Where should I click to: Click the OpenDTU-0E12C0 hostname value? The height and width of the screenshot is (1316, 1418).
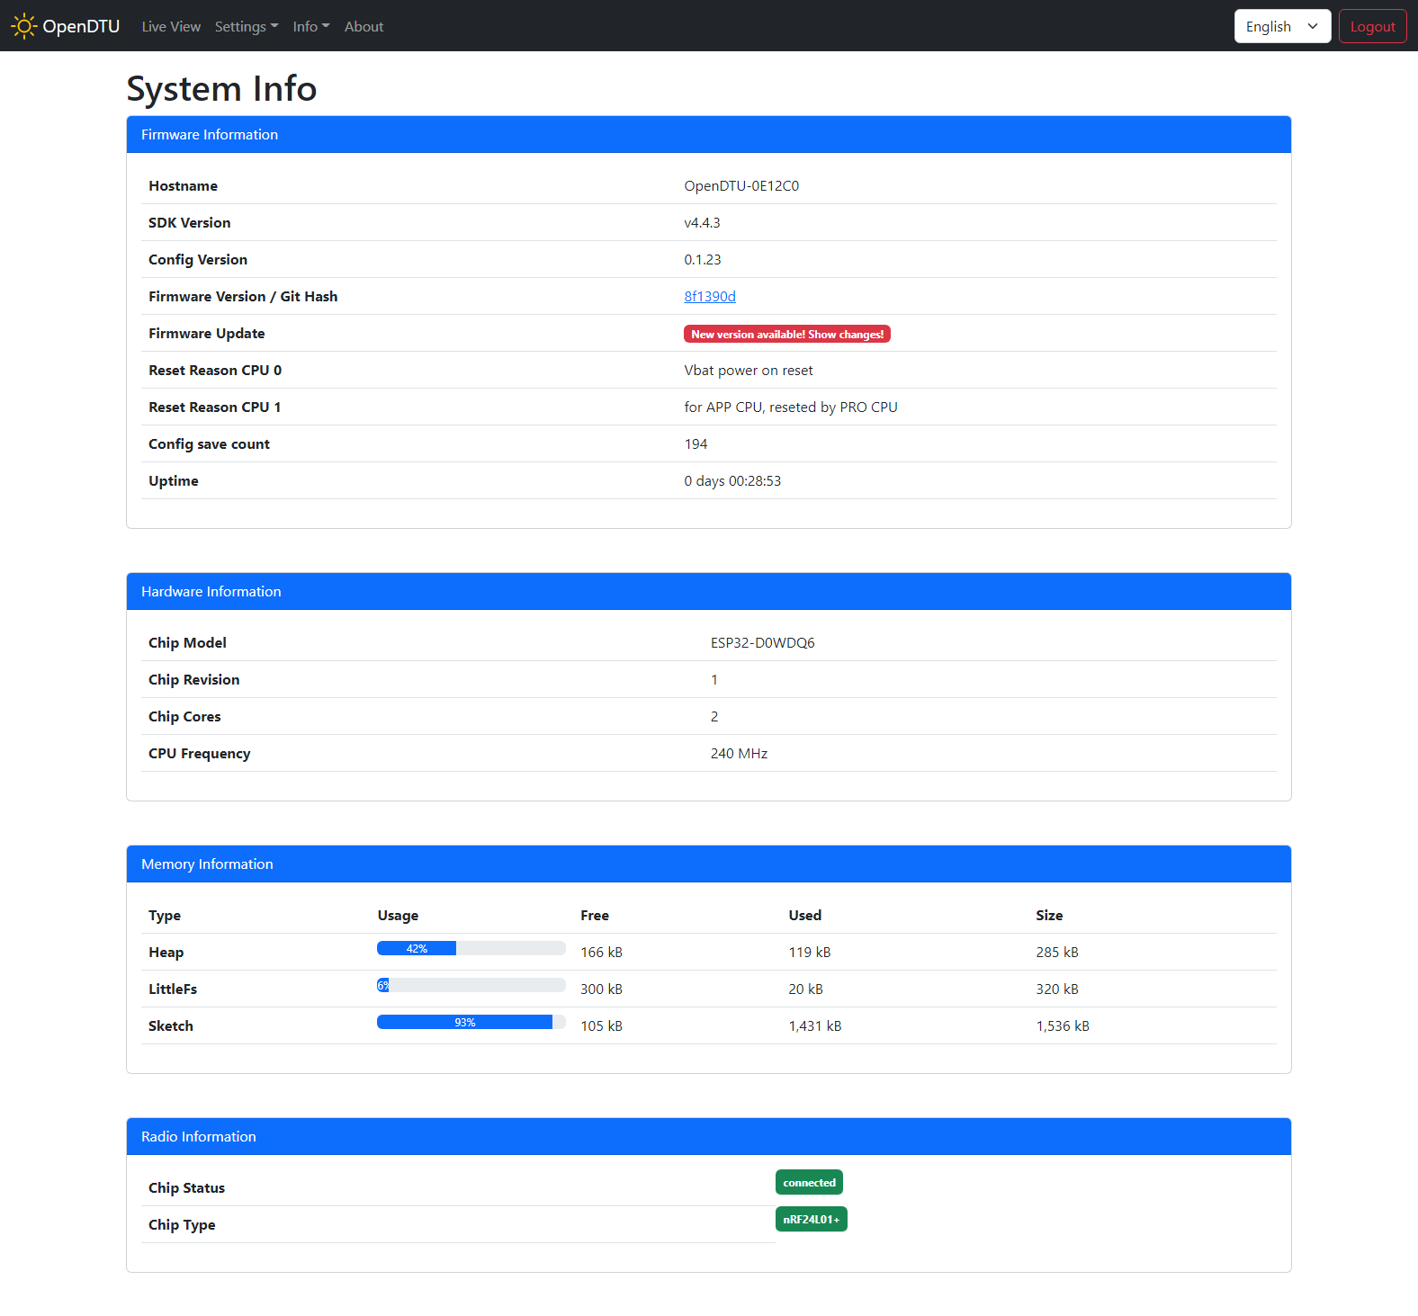point(741,186)
